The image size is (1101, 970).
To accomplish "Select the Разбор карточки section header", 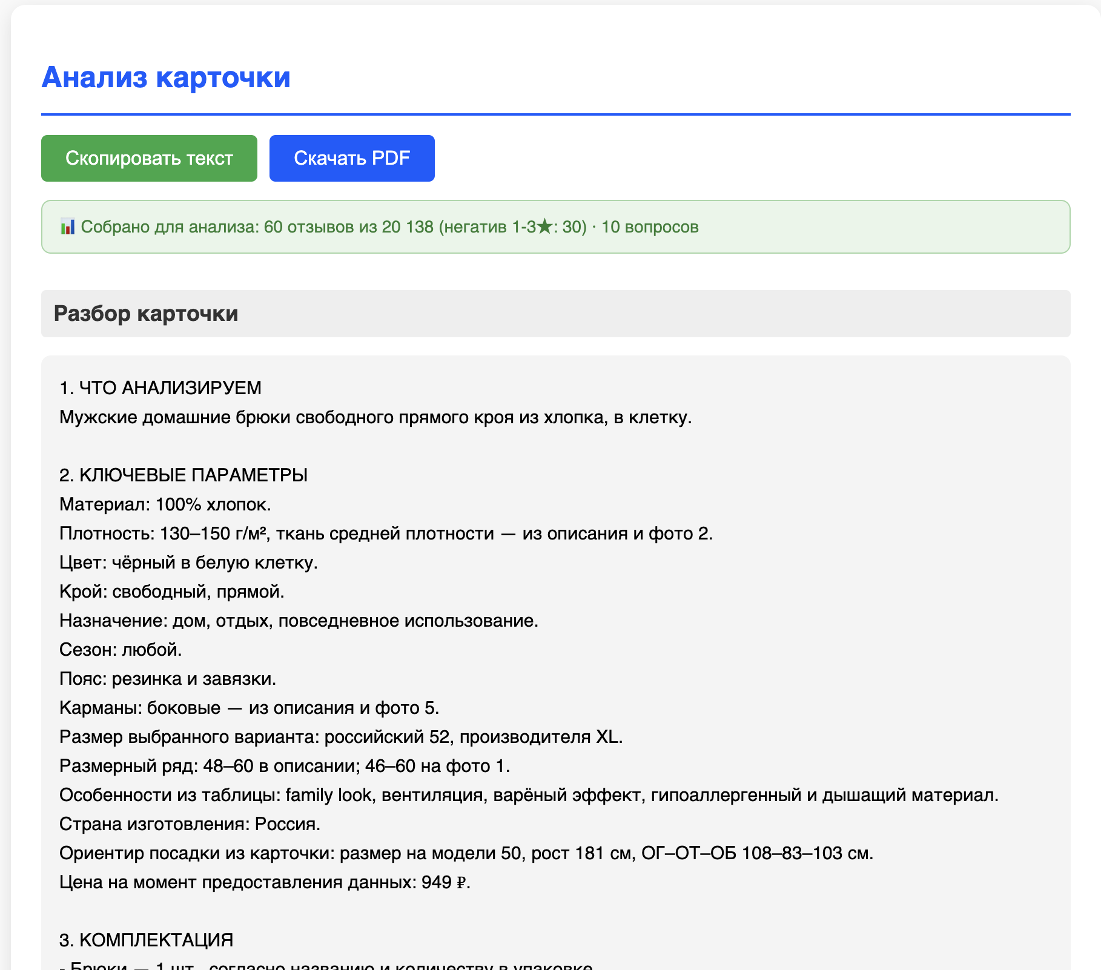I will 555,314.
